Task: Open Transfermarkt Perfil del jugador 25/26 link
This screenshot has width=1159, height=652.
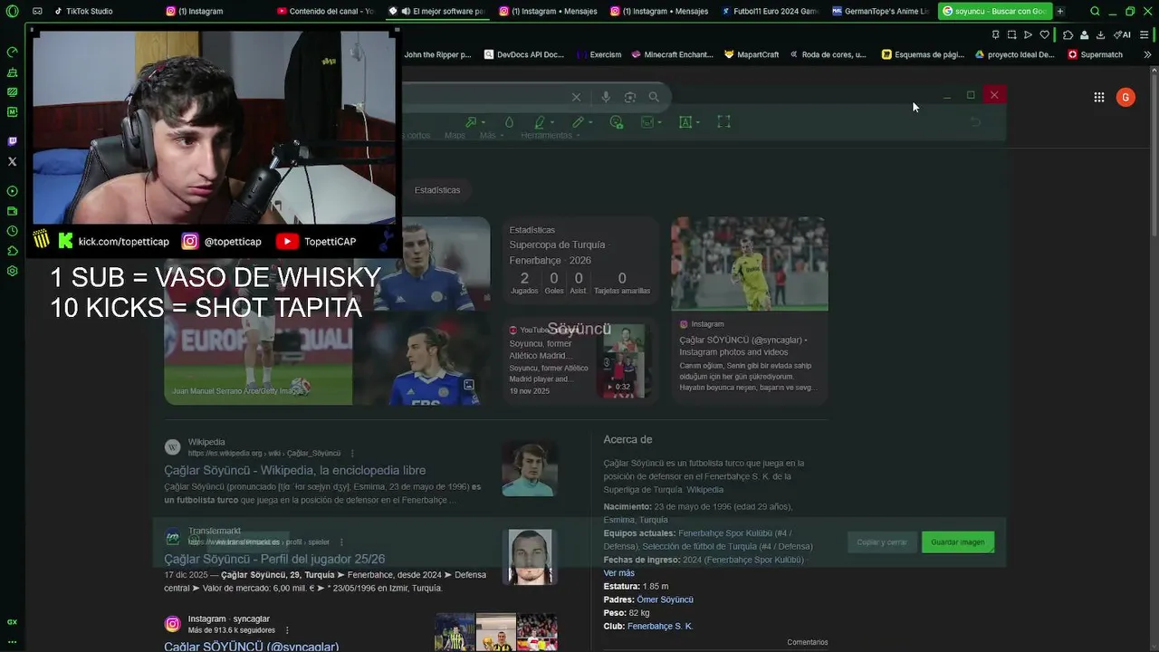Action: point(274,559)
